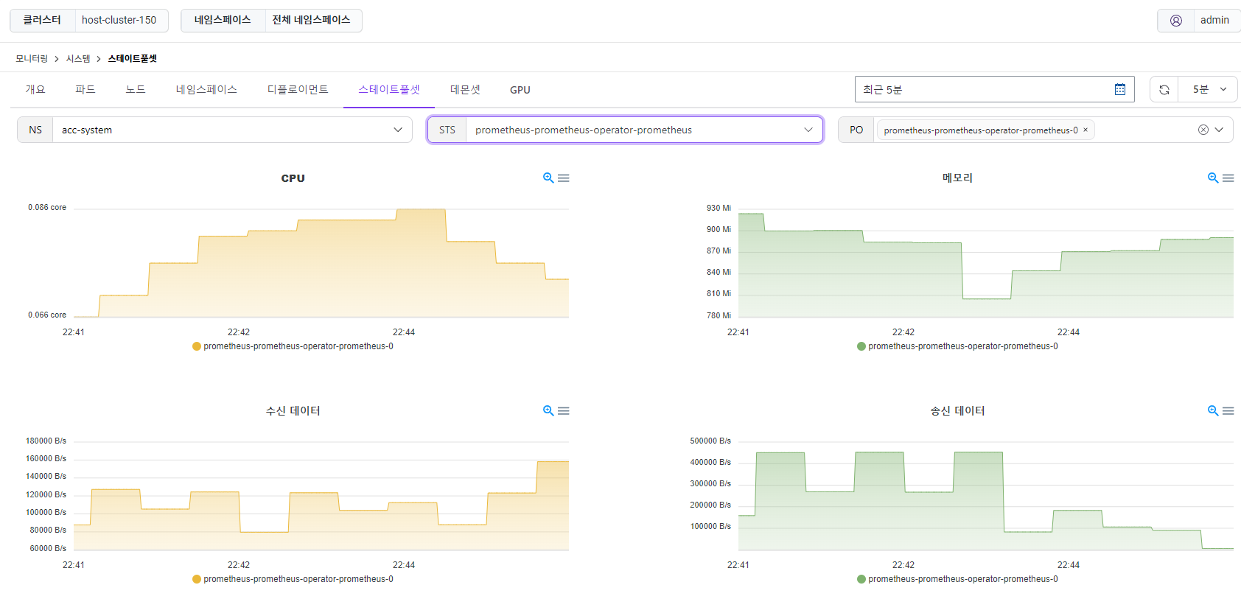The image size is (1241, 613).
Task: Click the admin user profile icon
Action: click(1176, 21)
